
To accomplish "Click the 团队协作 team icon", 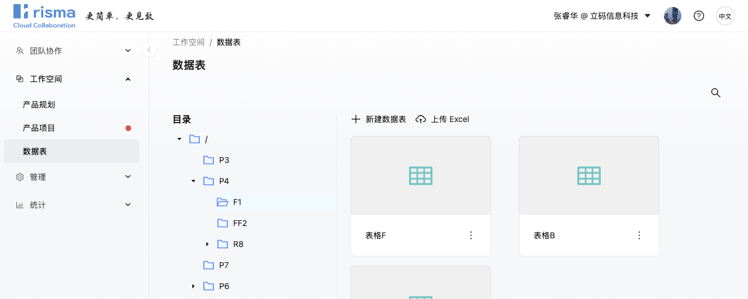I will tap(20, 51).
